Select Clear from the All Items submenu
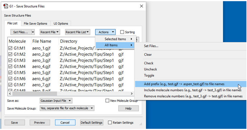This screenshot has height=130, width=247. click(x=148, y=55)
